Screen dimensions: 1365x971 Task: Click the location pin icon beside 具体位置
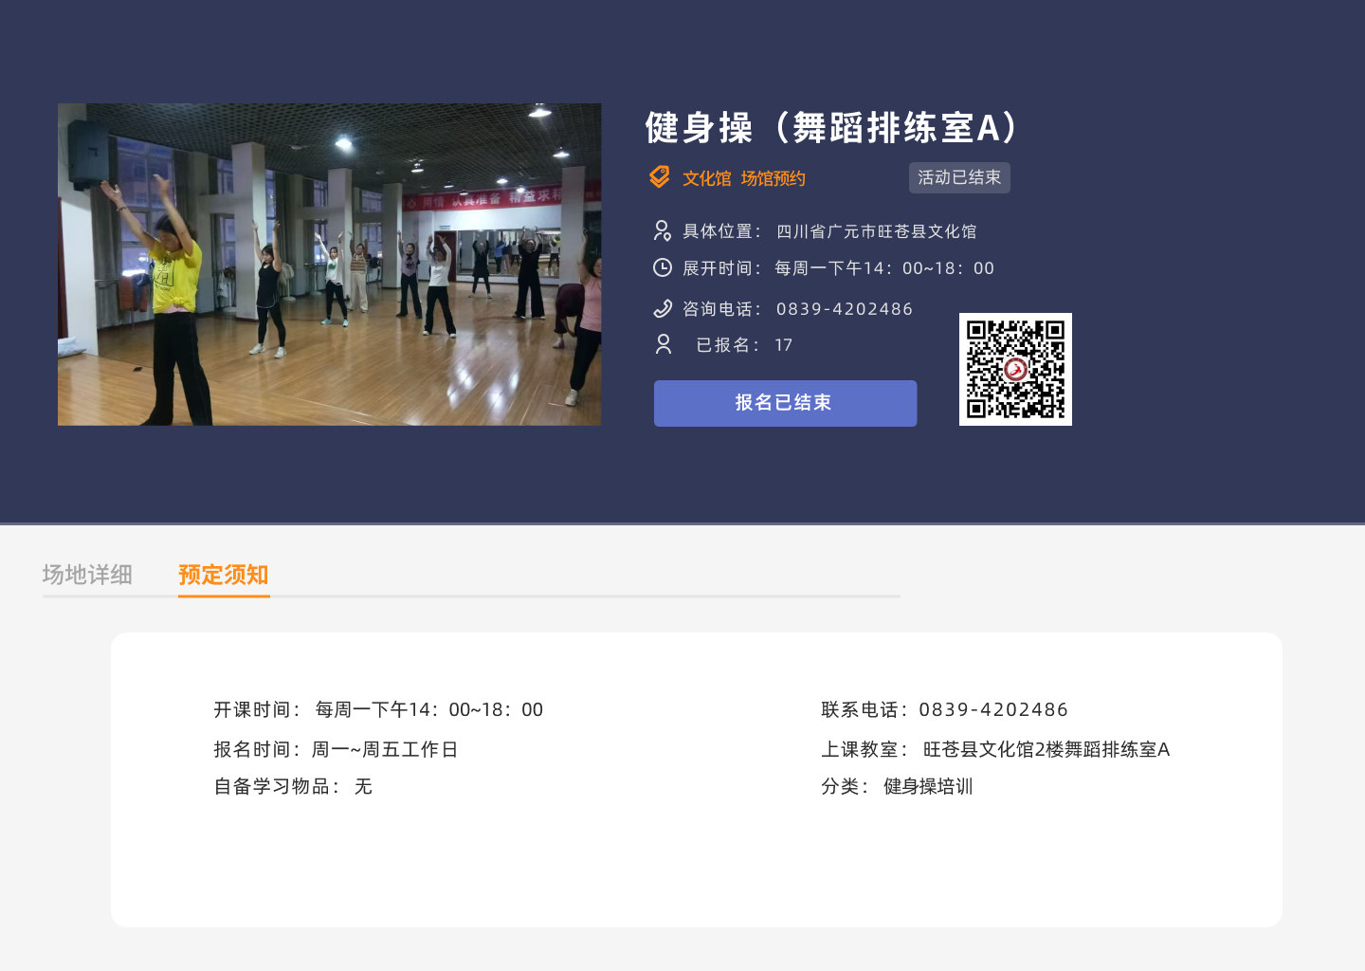pos(663,230)
